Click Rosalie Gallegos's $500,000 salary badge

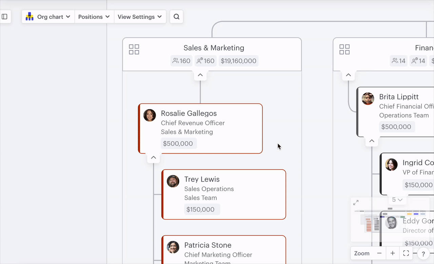pyautogui.click(x=178, y=143)
